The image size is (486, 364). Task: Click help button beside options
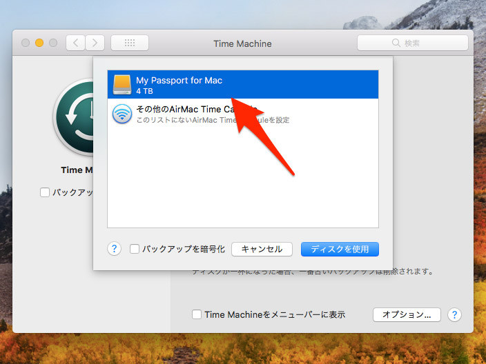click(x=454, y=315)
